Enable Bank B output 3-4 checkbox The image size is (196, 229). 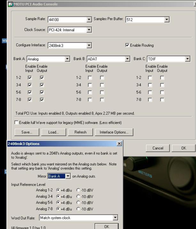click(102, 85)
